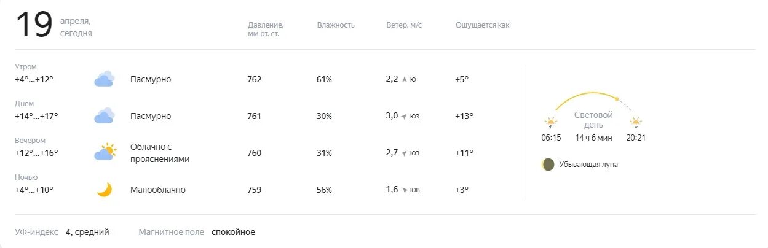Screen dimensions: 768x248
Task: Select the Влажность column header
Action: coord(336,25)
